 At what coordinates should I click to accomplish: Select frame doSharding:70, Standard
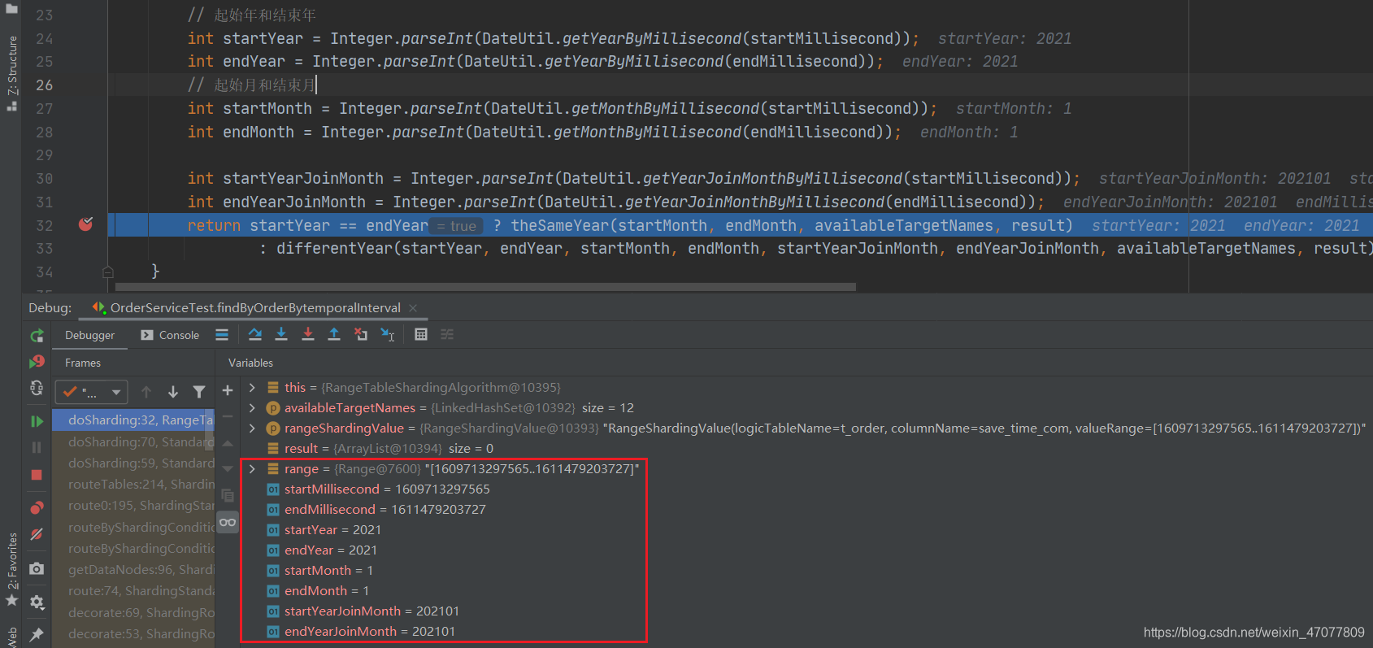(133, 442)
